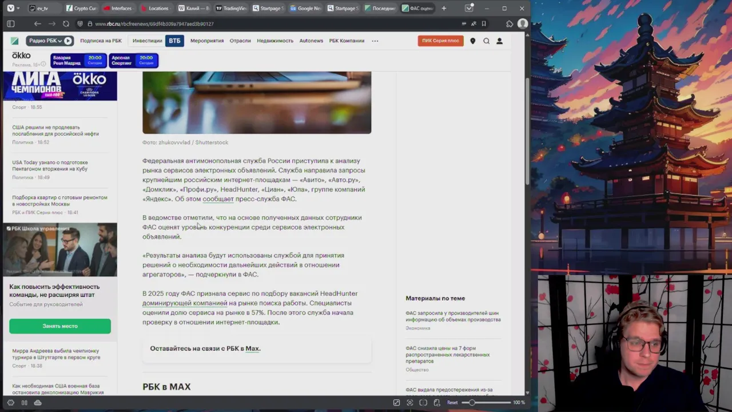Screen dimensions: 732x412
Task: Open news about США и российской нефти
Action: [55, 130]
